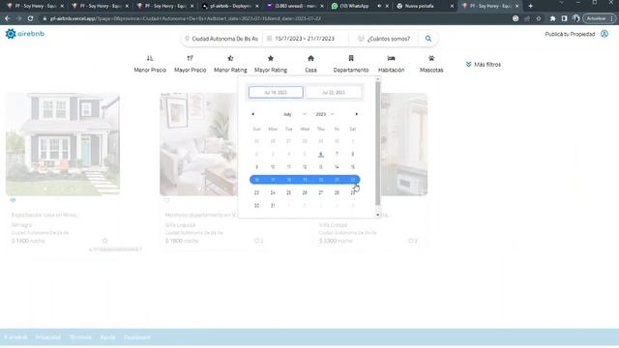619x348 pixels.
Task: Click the airebnb logo
Action: coord(25,34)
